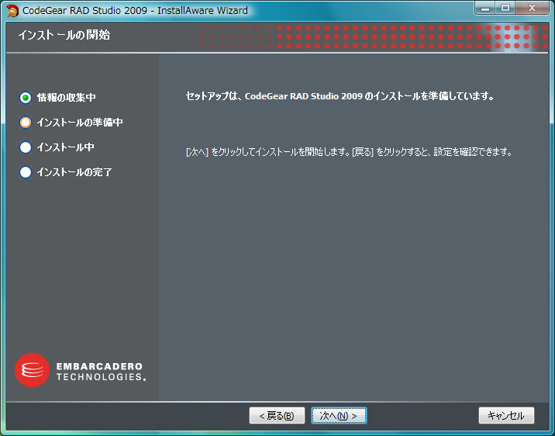Click the セットアップは、CodeGear RAD Studio 2009 message

click(340, 96)
